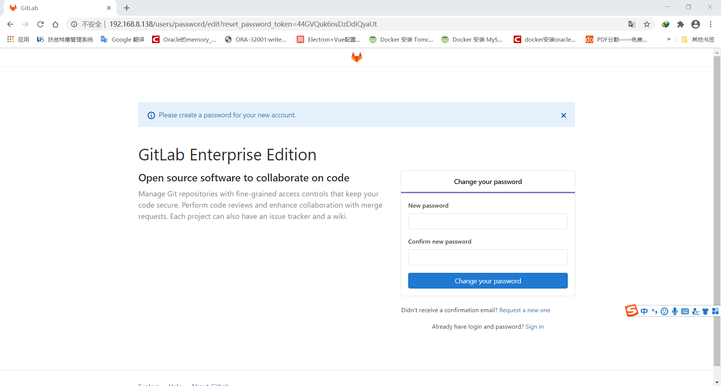The width and height of the screenshot is (721, 386).
Task: Toggle the bookmark star for this page
Action: pos(647,24)
